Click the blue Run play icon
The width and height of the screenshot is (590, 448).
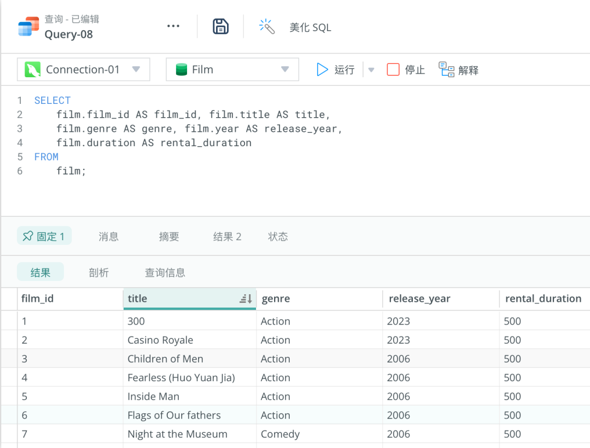(x=322, y=70)
